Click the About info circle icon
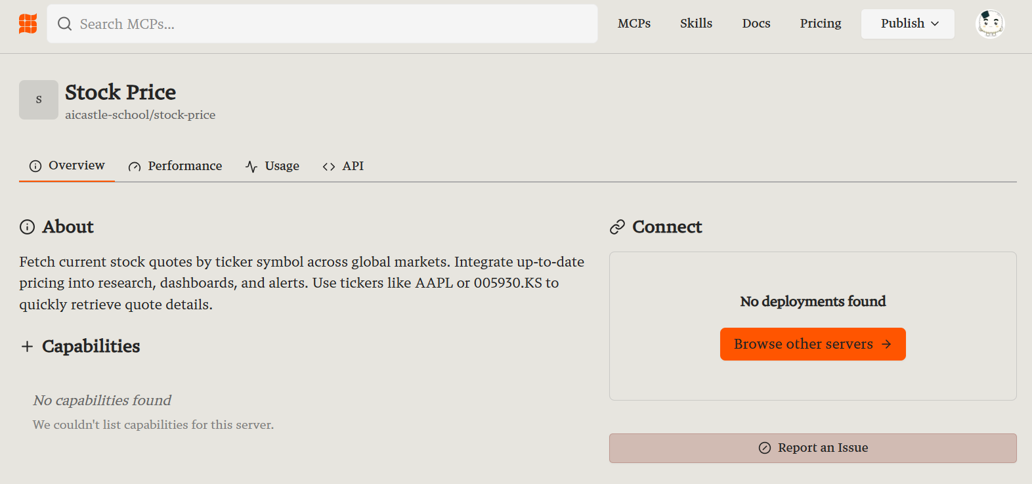This screenshot has width=1032, height=484. pyautogui.click(x=27, y=227)
